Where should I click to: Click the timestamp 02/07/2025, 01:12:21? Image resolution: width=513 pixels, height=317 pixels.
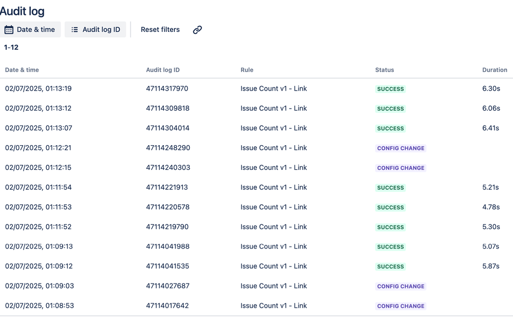38,148
